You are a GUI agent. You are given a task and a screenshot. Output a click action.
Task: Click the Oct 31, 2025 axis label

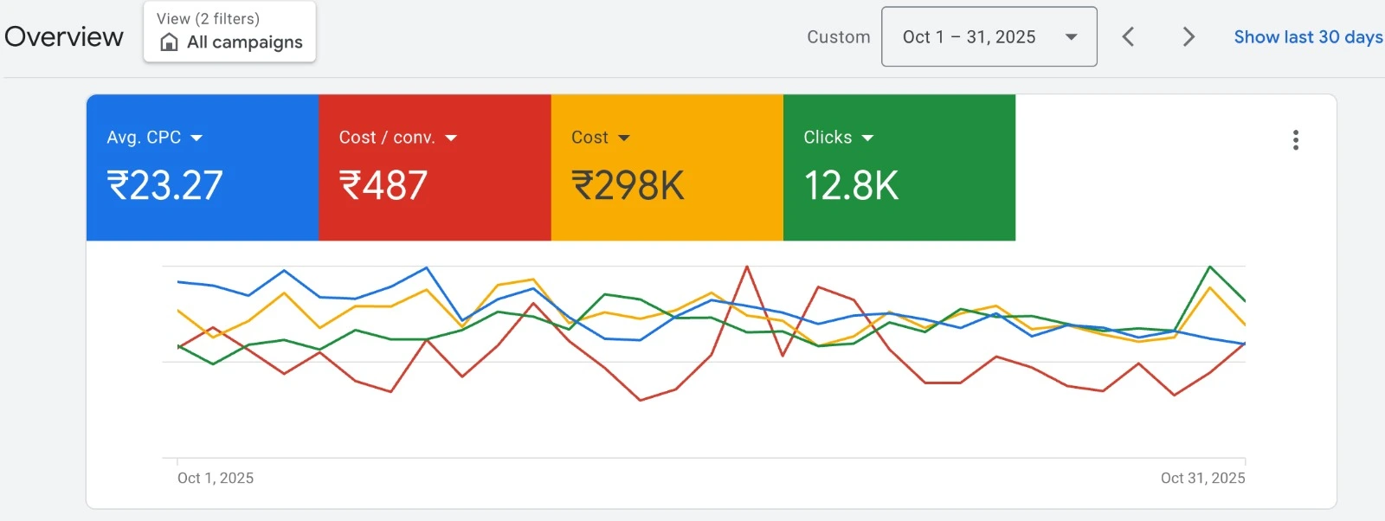pos(1202,478)
